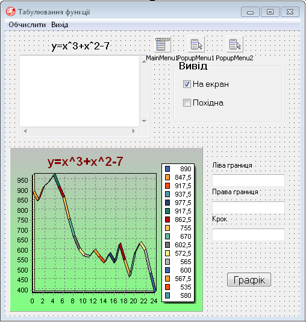Click the legend swatch next to 755
The width and height of the screenshot is (306, 322).
coord(167,228)
